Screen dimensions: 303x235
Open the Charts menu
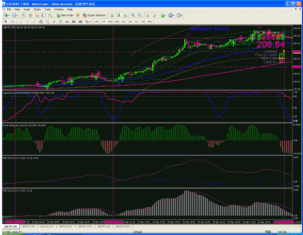(x=37, y=9)
